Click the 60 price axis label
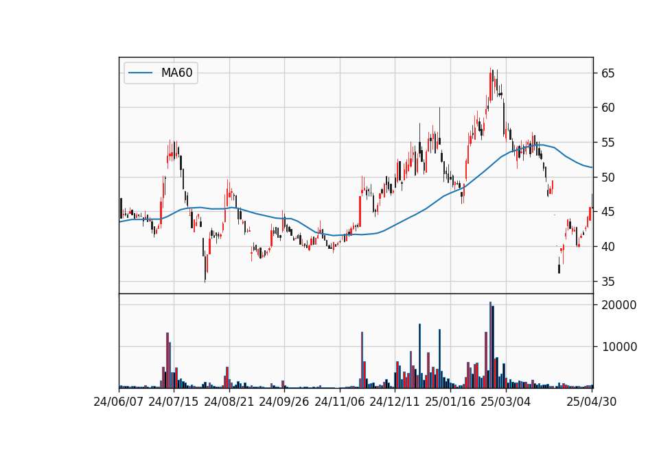659x473 pixels. pyautogui.click(x=608, y=108)
